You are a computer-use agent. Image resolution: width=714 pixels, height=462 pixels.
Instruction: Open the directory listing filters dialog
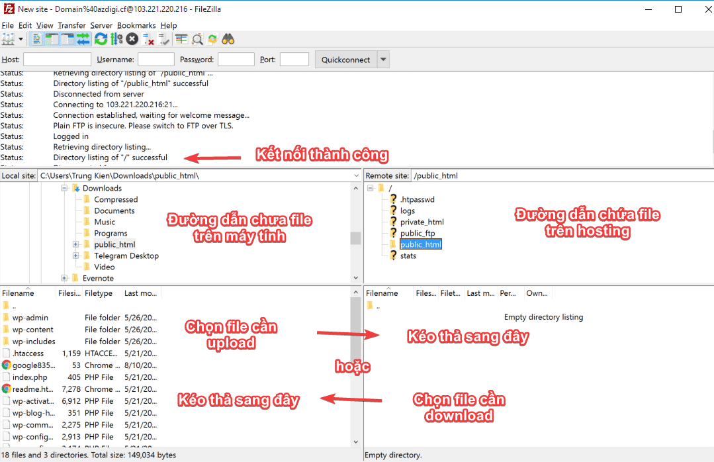coord(181,39)
